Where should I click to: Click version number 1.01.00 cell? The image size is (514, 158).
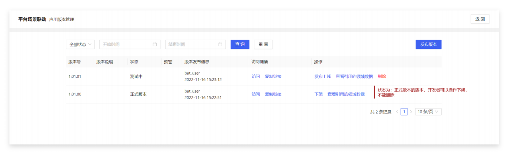pyautogui.click(x=75, y=94)
